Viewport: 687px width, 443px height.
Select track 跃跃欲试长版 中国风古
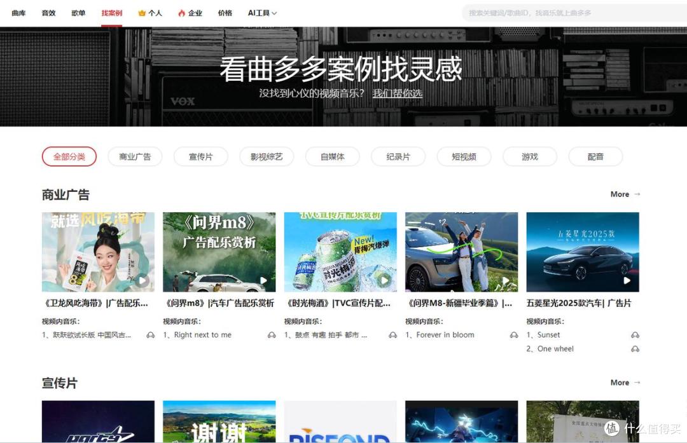pos(87,335)
